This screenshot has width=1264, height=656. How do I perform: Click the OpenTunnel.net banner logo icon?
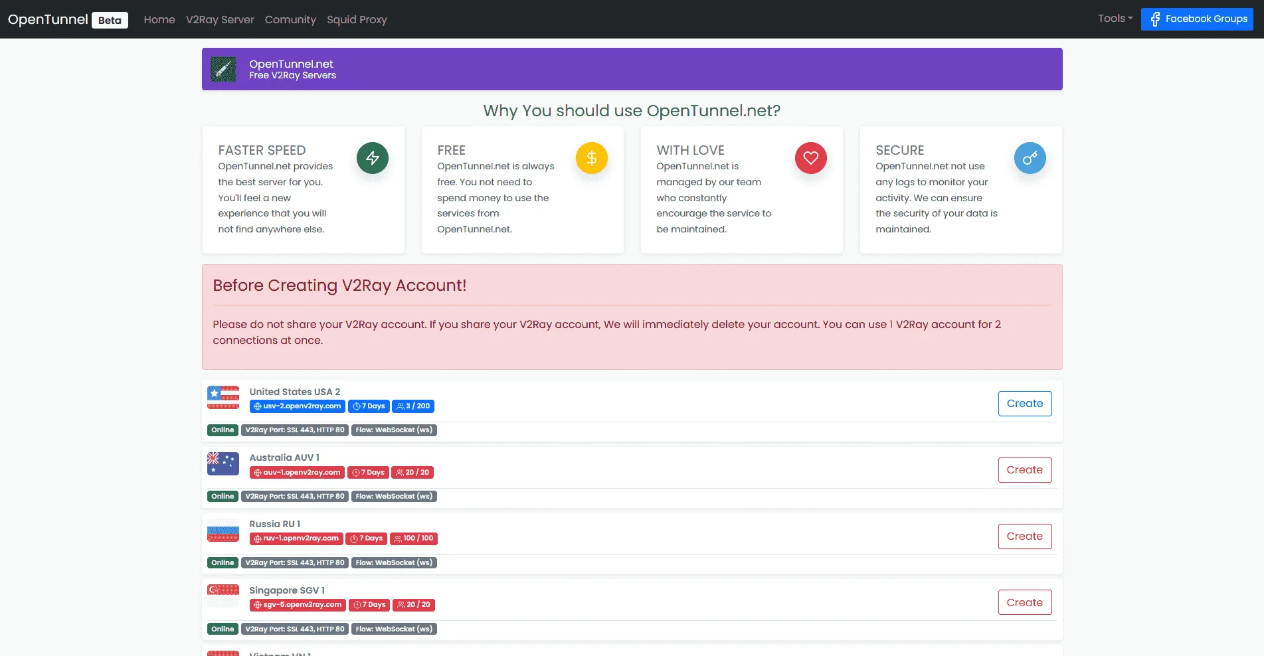pos(223,69)
